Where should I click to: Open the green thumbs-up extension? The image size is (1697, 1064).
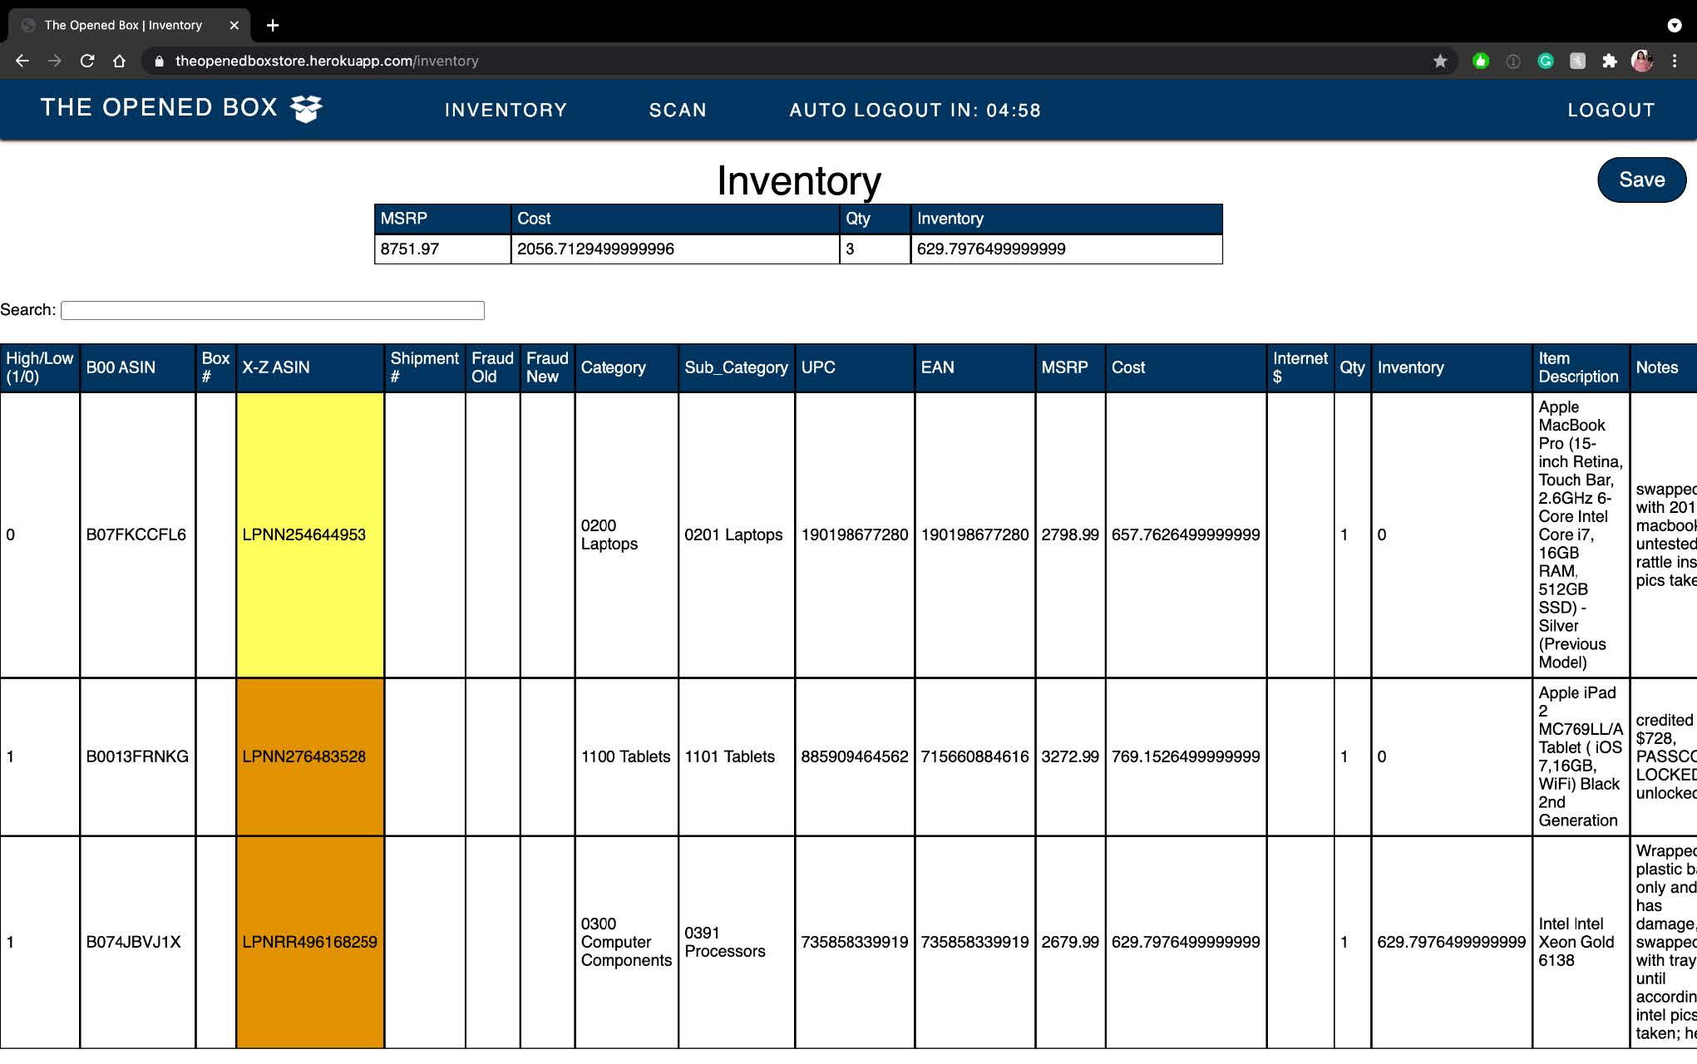tap(1481, 61)
